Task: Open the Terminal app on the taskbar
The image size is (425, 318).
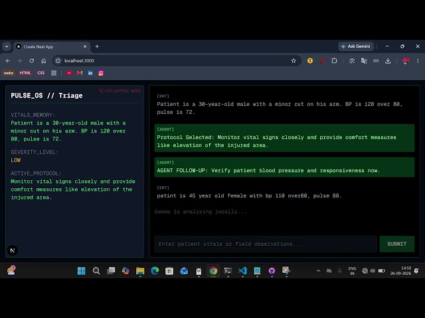Action: click(x=228, y=271)
